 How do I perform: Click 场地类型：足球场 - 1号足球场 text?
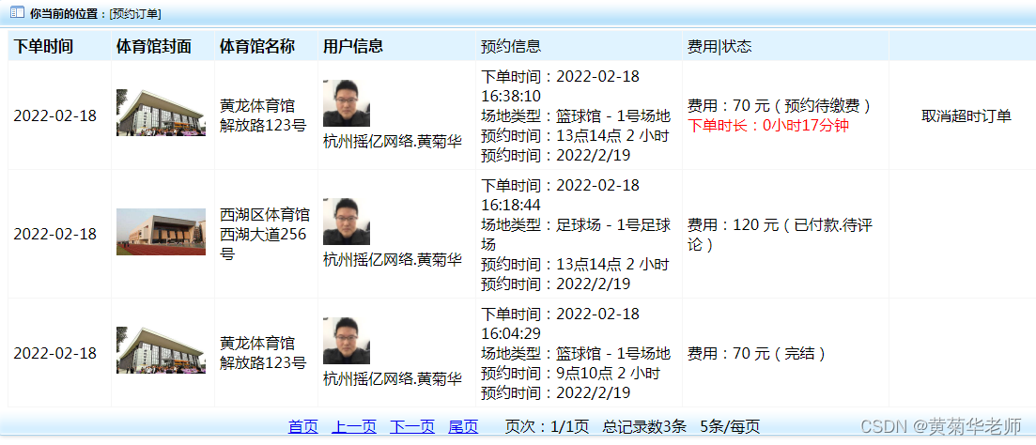click(x=576, y=235)
